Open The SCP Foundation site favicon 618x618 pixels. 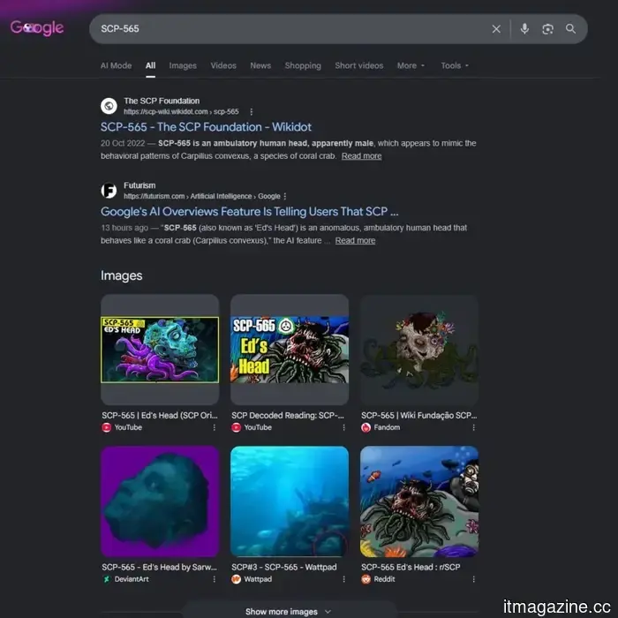[x=109, y=106]
